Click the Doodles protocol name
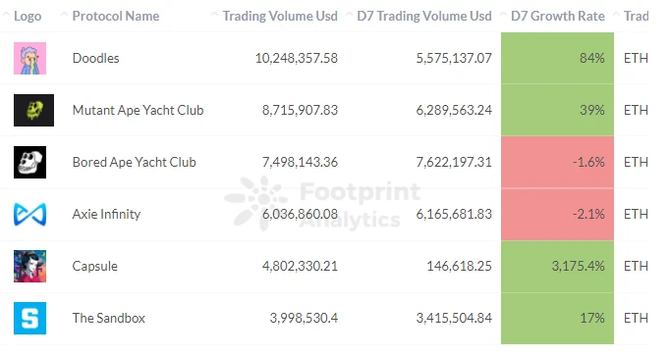This screenshot has width=670, height=356. [x=95, y=58]
